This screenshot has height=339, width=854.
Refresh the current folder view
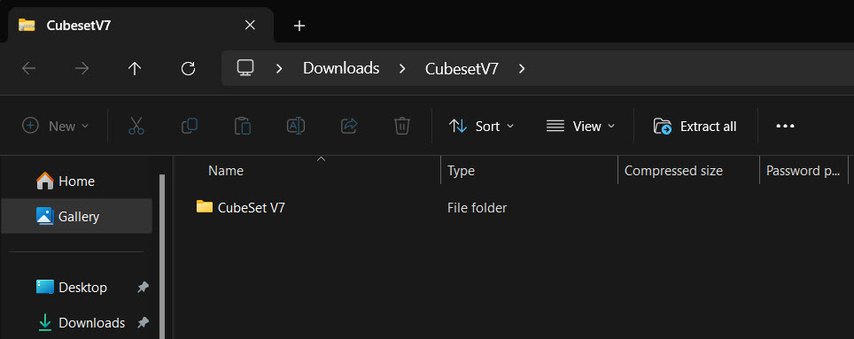point(188,68)
